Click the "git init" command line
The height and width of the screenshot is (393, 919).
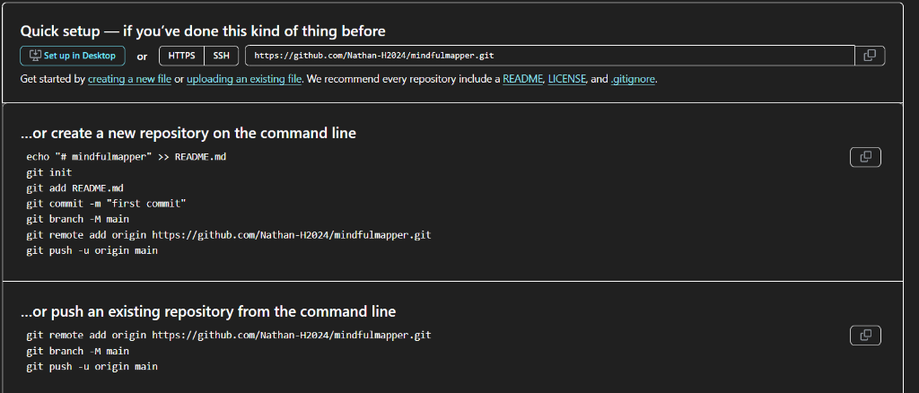coord(49,172)
